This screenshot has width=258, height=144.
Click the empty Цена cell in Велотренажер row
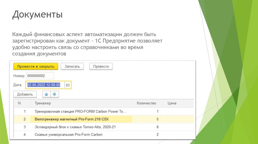pyautogui.click(x=178, y=119)
